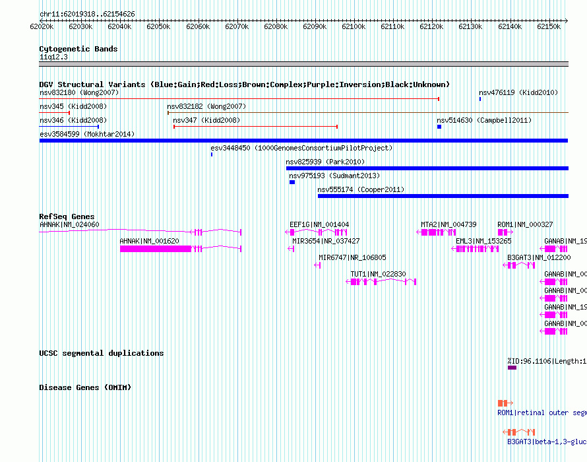
Task: Select the gray 11q12.3 band bar
Action: click(x=303, y=64)
